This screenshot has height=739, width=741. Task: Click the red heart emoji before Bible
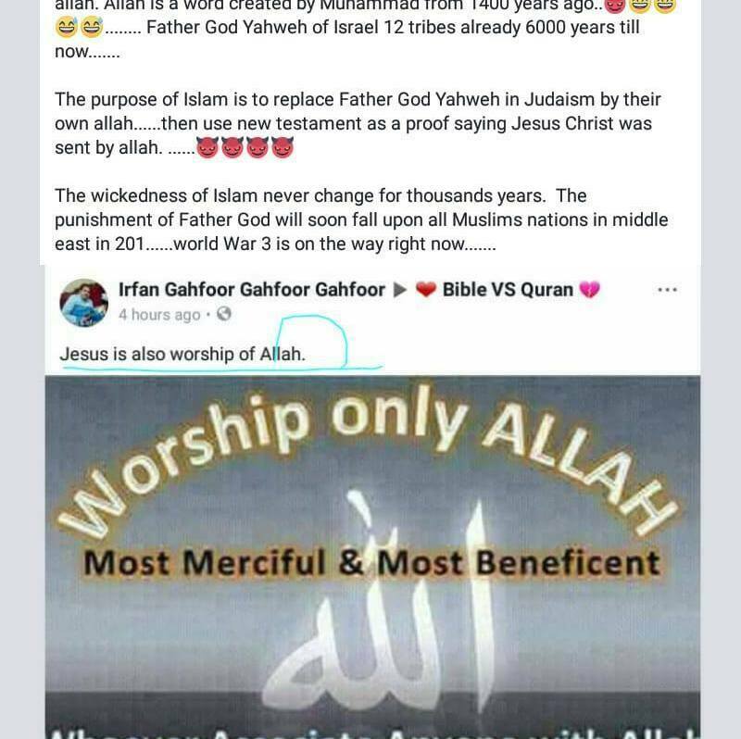click(x=426, y=290)
